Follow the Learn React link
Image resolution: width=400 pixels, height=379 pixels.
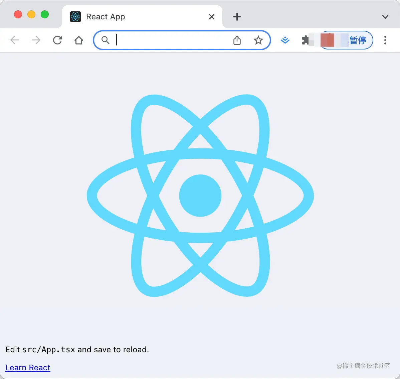pos(28,368)
